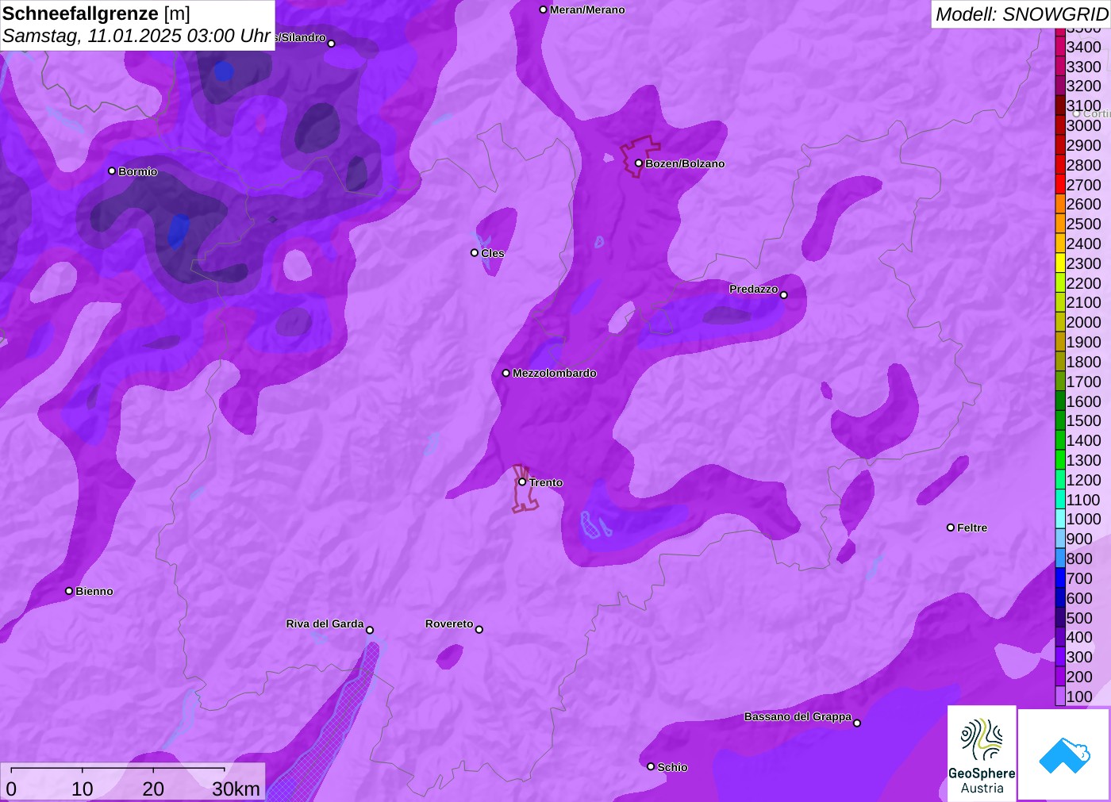The width and height of the screenshot is (1111, 802).
Task: Select the Riva del Garda marker
Action: click(x=370, y=631)
